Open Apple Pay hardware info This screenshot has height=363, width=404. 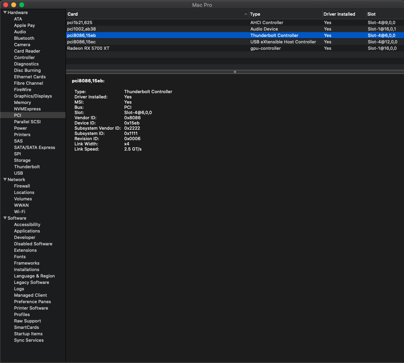click(x=25, y=25)
